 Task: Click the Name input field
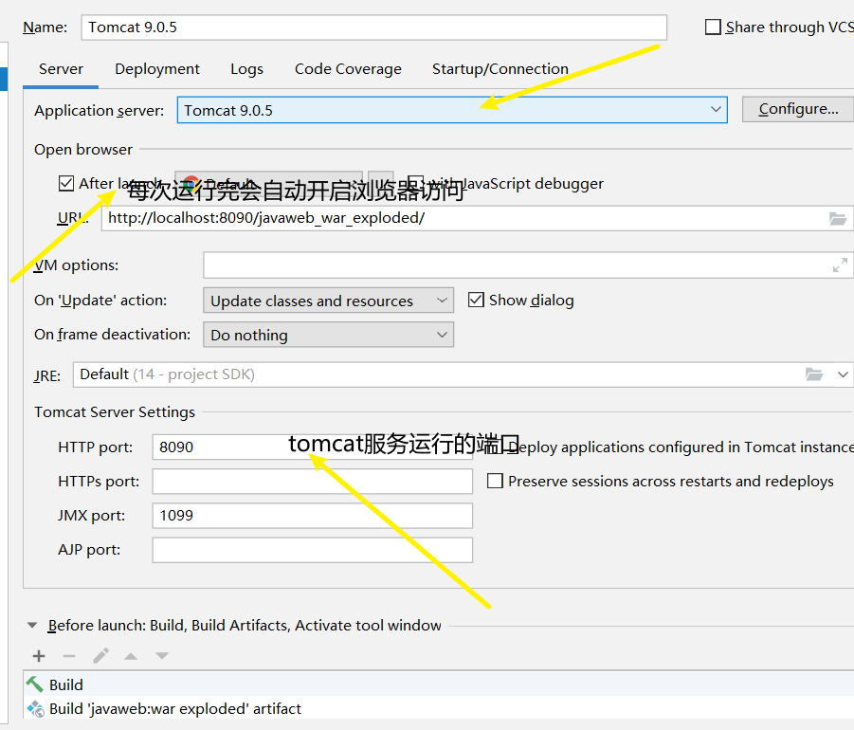coord(373,27)
